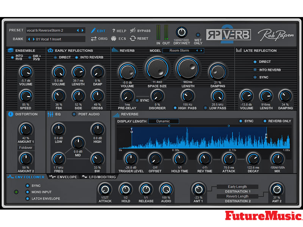Click the Early Reflections section icon

[50, 50]
